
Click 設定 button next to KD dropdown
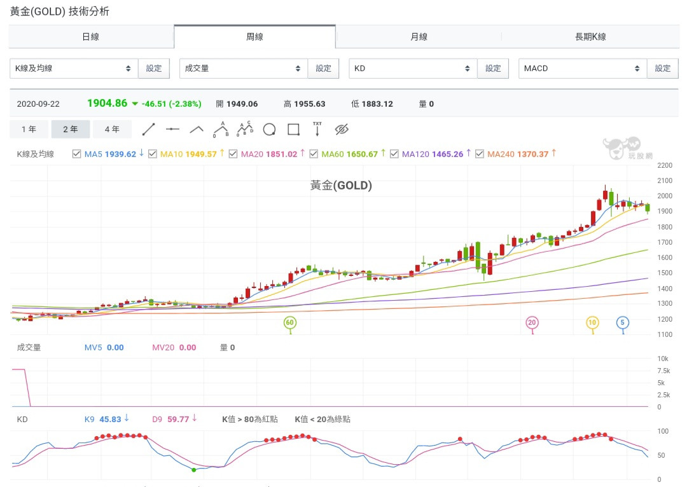(493, 69)
